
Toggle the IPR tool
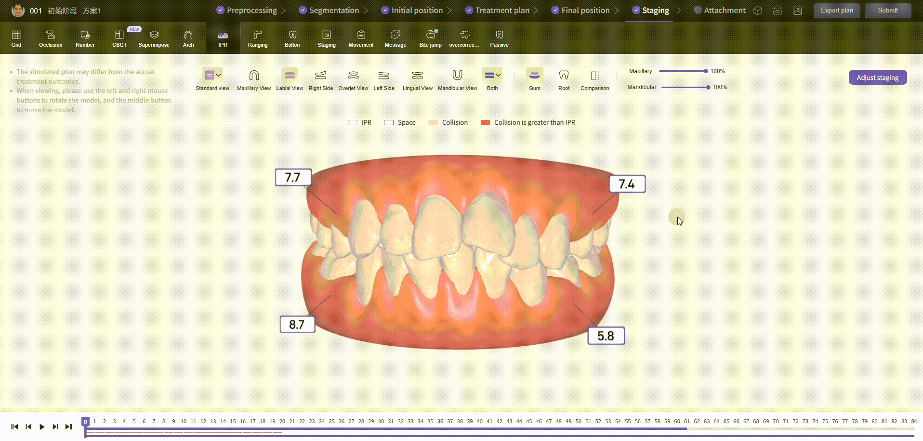(x=223, y=39)
